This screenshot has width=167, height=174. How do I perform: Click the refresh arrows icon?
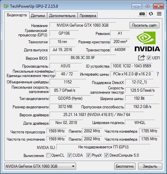click(151, 14)
